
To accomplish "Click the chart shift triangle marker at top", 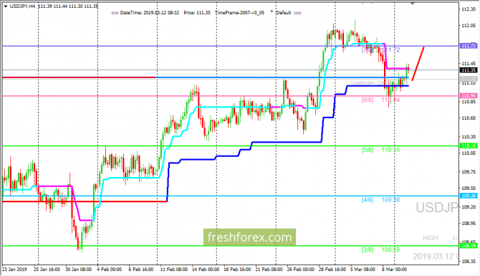I will click(413, 3).
